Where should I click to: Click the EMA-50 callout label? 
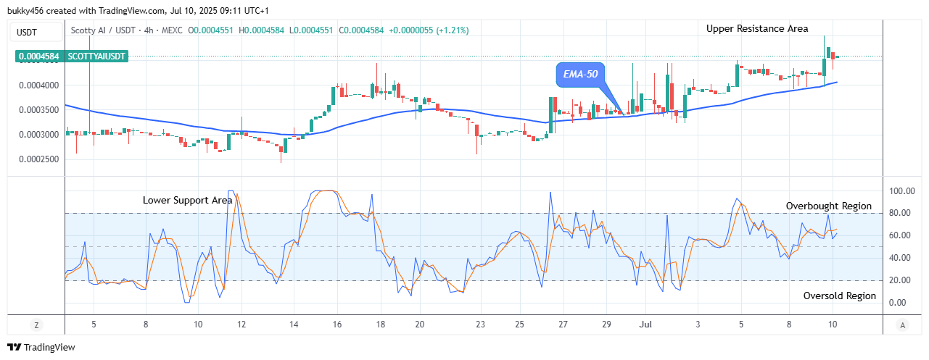[579, 75]
